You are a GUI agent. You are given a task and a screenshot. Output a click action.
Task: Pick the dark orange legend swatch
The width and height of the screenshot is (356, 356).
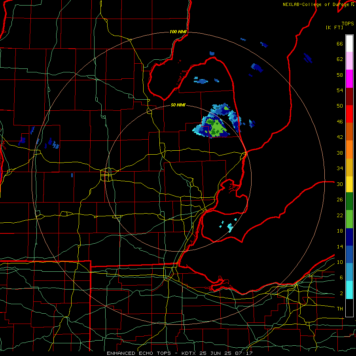(349, 131)
